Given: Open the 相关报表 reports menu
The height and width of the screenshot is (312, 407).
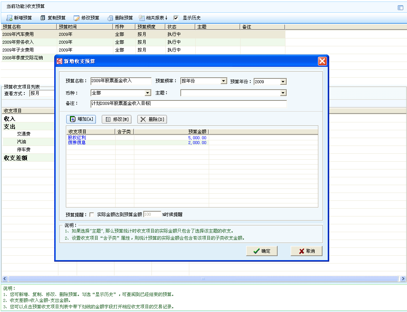Looking at the screenshot, I should [x=153, y=18].
